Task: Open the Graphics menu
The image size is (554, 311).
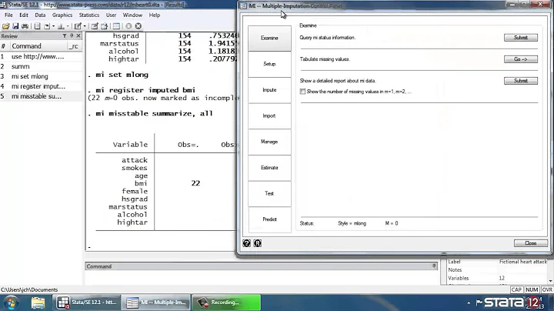Action: click(62, 15)
